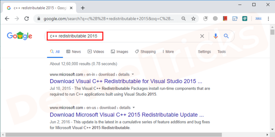Click the address bar URL
Image resolution: width=275 pixels, height=137 pixels.
point(108,19)
